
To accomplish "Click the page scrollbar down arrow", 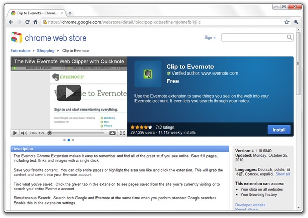I will pyautogui.click(x=299, y=208).
